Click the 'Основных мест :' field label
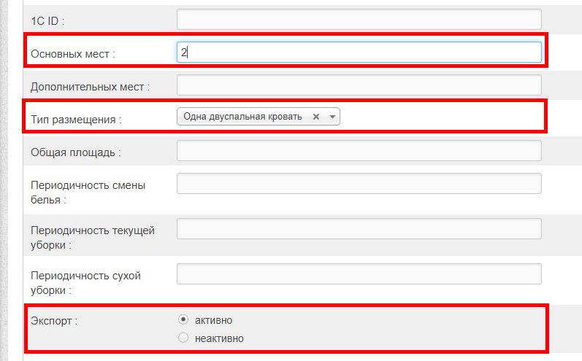The height and width of the screenshot is (361, 582). pos(73,54)
